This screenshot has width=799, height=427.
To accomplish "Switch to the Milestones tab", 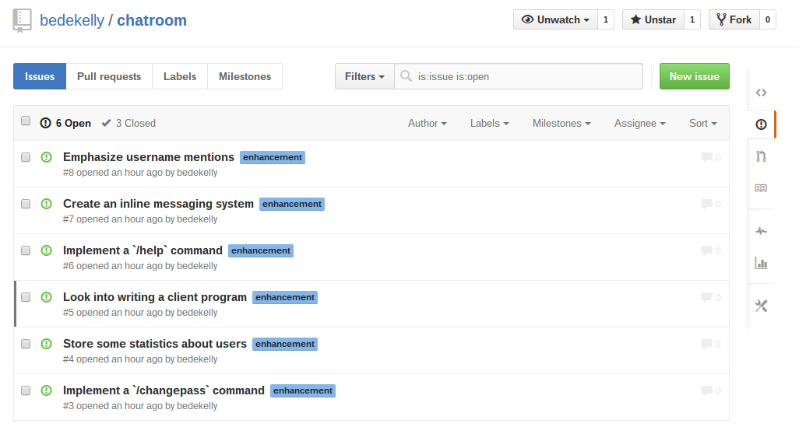I will tap(245, 76).
